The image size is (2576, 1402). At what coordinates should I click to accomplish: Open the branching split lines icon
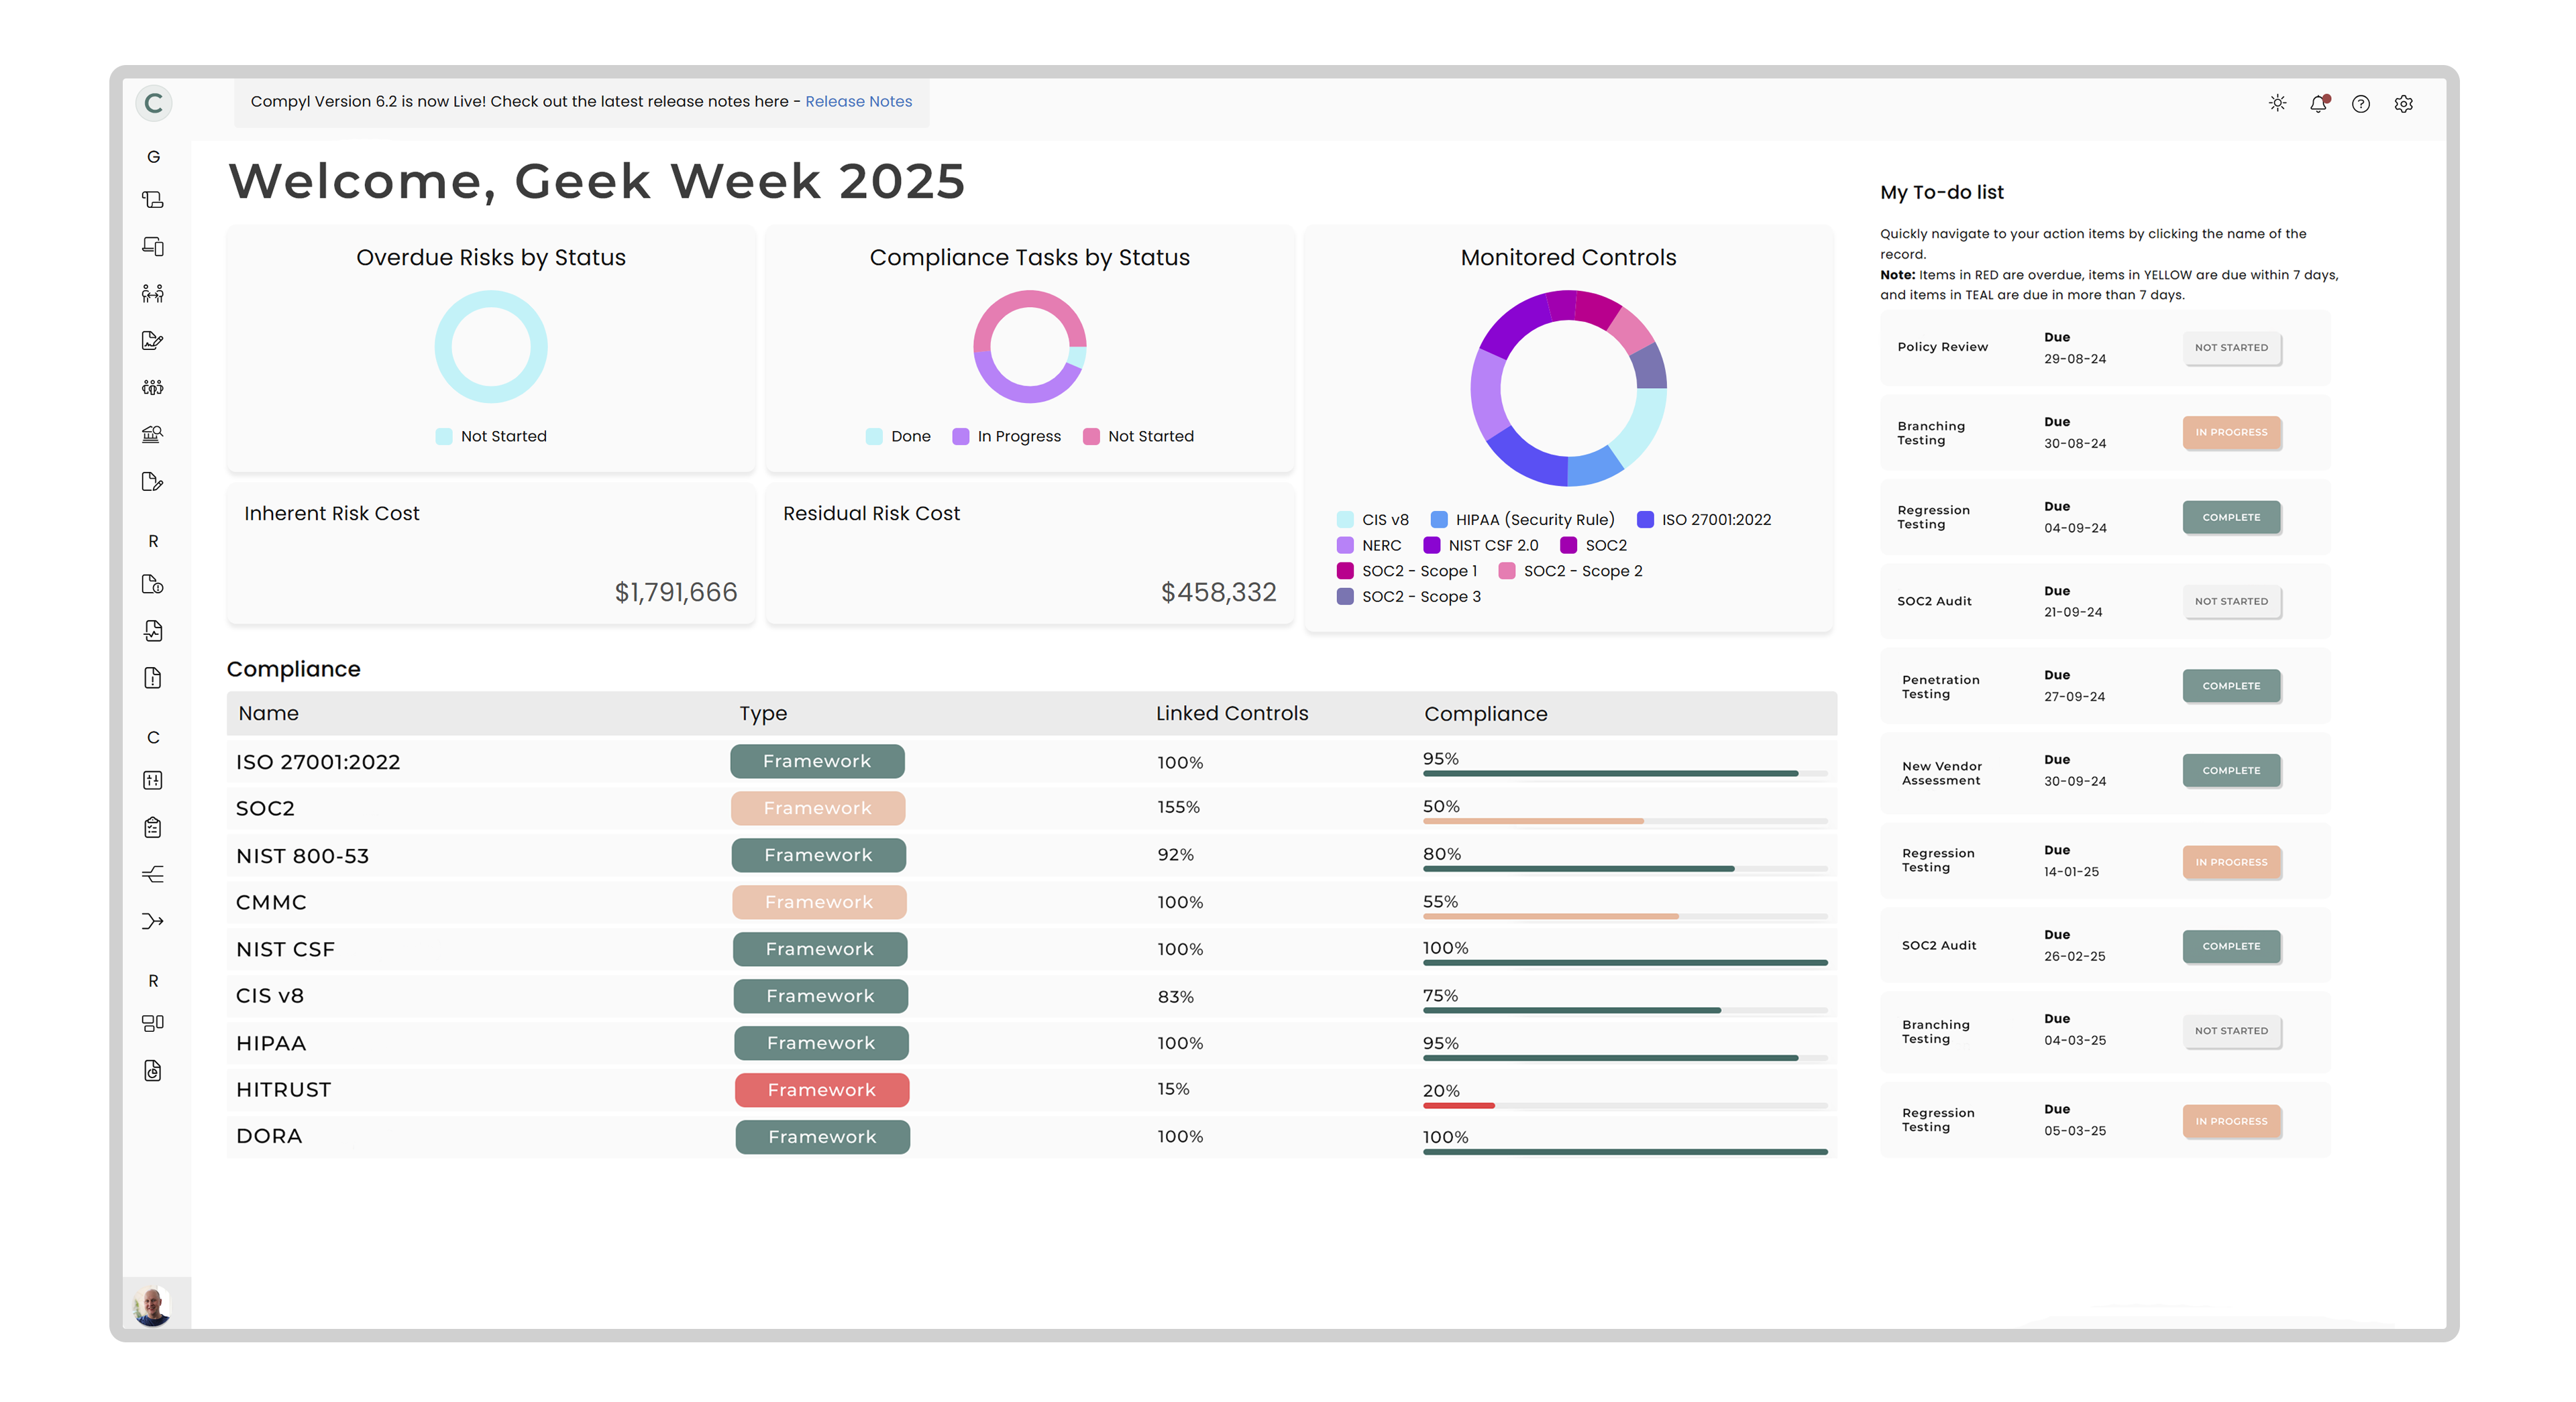click(153, 874)
